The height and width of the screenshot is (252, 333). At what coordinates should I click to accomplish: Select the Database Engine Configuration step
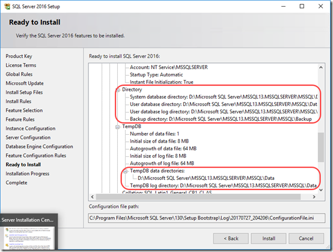pyautogui.click(x=39, y=146)
